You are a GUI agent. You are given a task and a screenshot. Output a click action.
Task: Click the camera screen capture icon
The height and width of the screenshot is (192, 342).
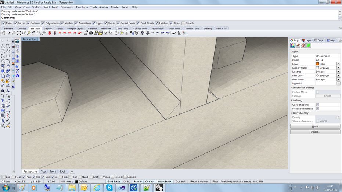[91, 33]
